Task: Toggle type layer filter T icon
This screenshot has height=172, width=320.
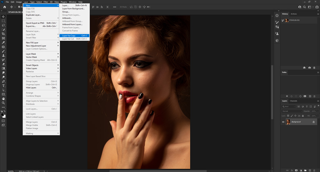Action: pos(307,106)
